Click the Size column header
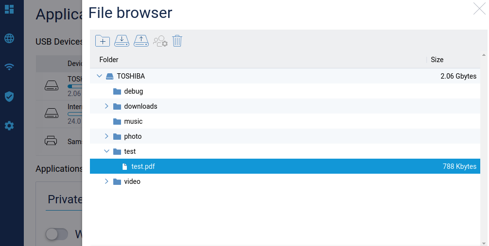Image resolution: width=489 pixels, height=246 pixels. 437,60
